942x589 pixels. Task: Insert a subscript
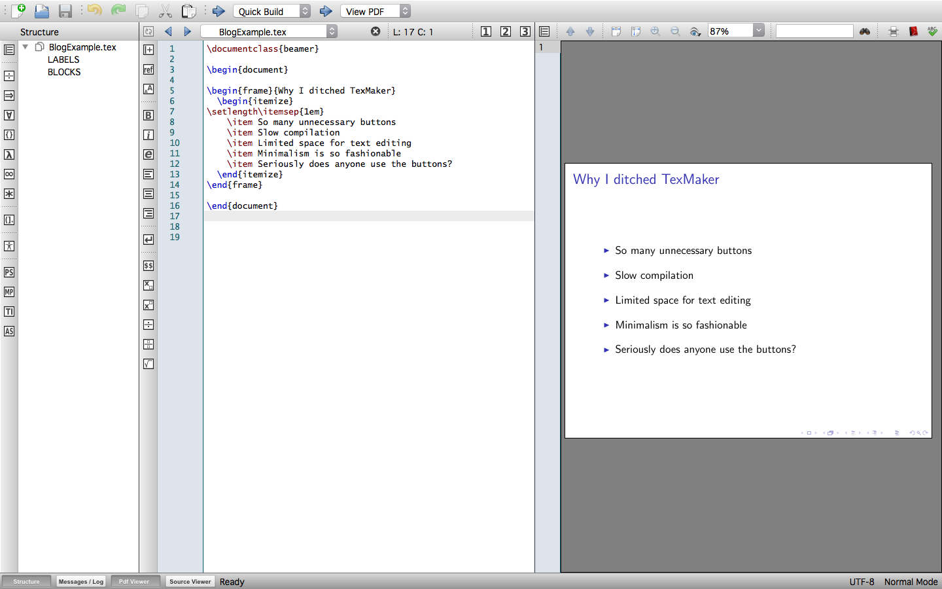pyautogui.click(x=148, y=285)
